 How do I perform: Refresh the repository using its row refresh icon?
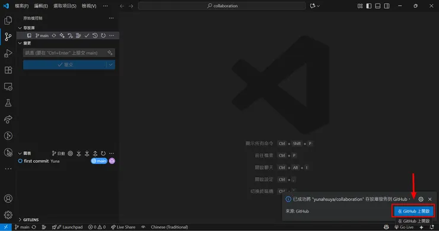103,36
